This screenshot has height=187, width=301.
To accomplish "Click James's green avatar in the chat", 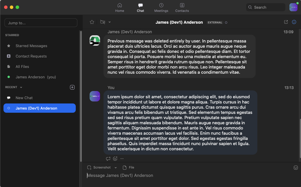I will (95, 40).
